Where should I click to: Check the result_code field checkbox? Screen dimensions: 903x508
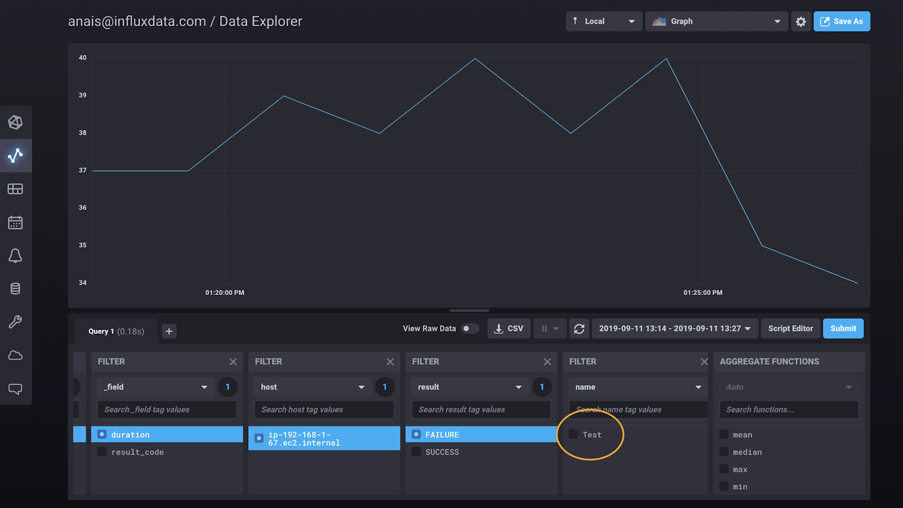(102, 452)
